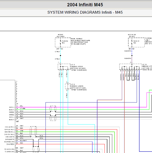This screenshot has height=153, width=152.
Task: Click the "BUS (+)" label at pin 16
Action: (x=12, y=120)
